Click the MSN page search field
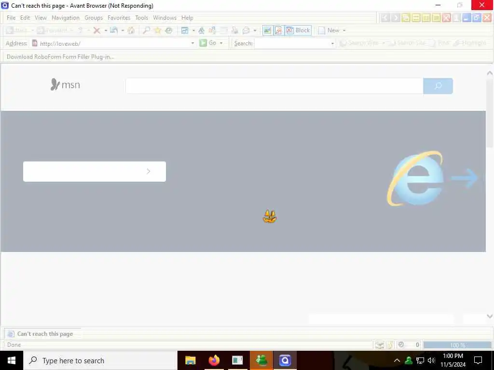 274,86
